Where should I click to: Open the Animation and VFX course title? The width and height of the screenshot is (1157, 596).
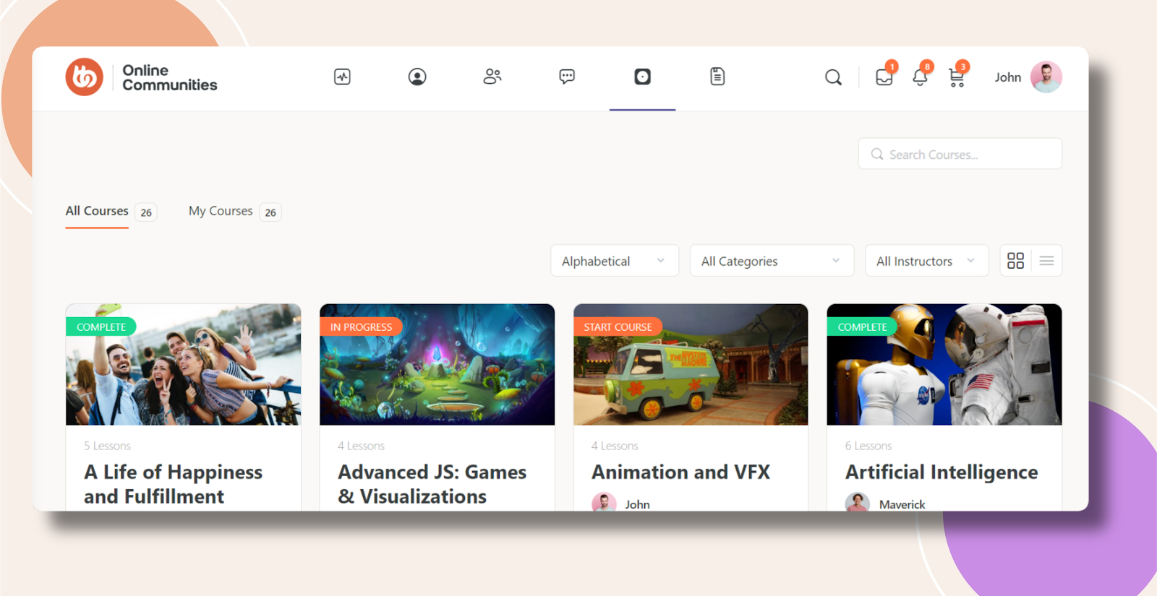coord(681,472)
